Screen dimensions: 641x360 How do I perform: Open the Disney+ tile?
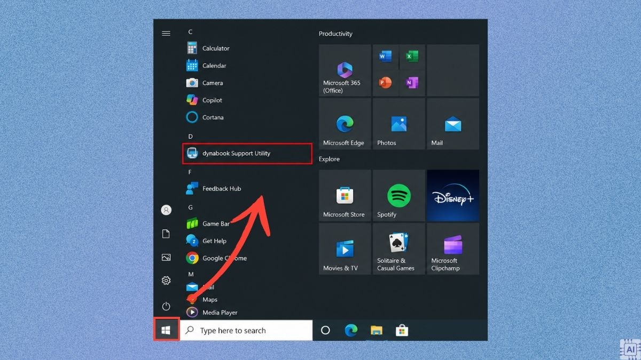point(453,196)
